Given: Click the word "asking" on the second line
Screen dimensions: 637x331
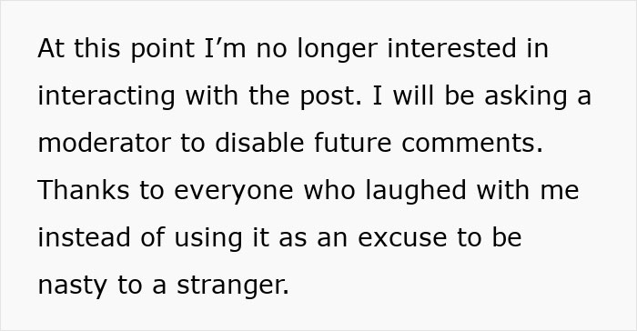Looking at the screenshot, I should [526, 97].
